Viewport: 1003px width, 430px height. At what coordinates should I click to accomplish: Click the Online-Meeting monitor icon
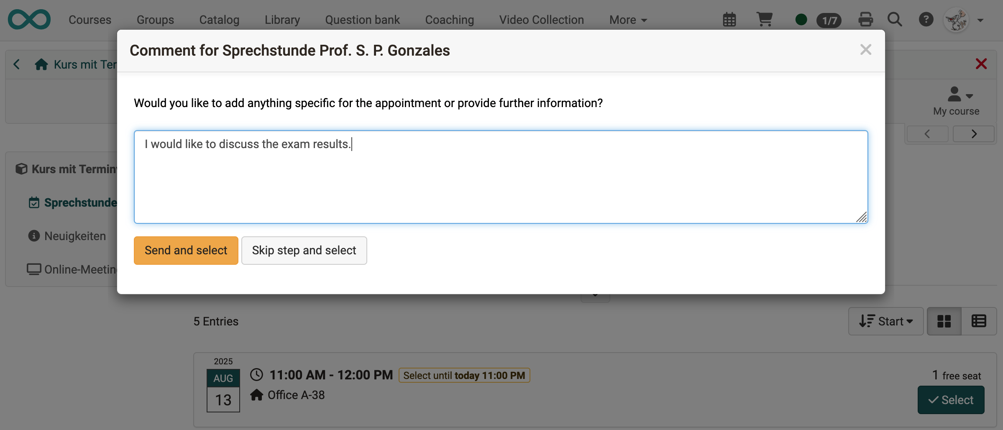[33, 269]
